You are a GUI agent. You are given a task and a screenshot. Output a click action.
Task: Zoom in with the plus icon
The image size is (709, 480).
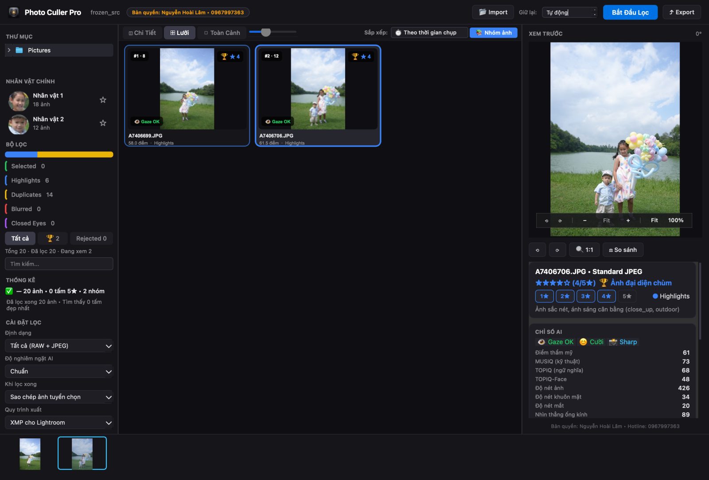tap(628, 221)
